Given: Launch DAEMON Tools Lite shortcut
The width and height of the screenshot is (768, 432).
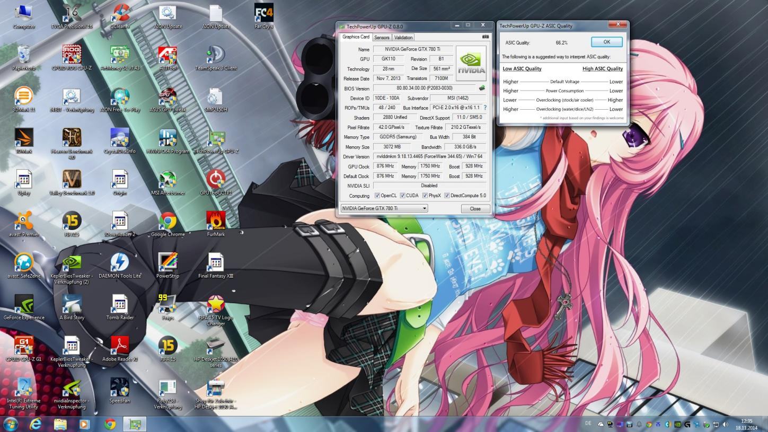Looking at the screenshot, I should point(120,266).
